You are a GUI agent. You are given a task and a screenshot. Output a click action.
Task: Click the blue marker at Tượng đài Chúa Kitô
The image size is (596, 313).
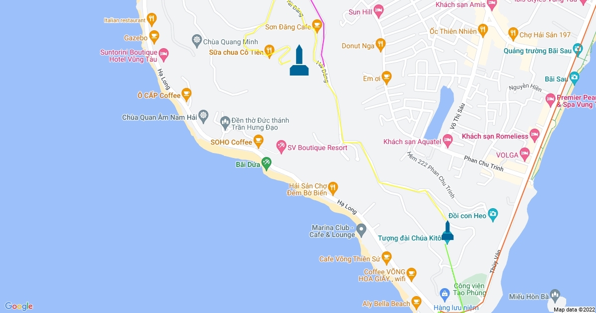(x=447, y=232)
